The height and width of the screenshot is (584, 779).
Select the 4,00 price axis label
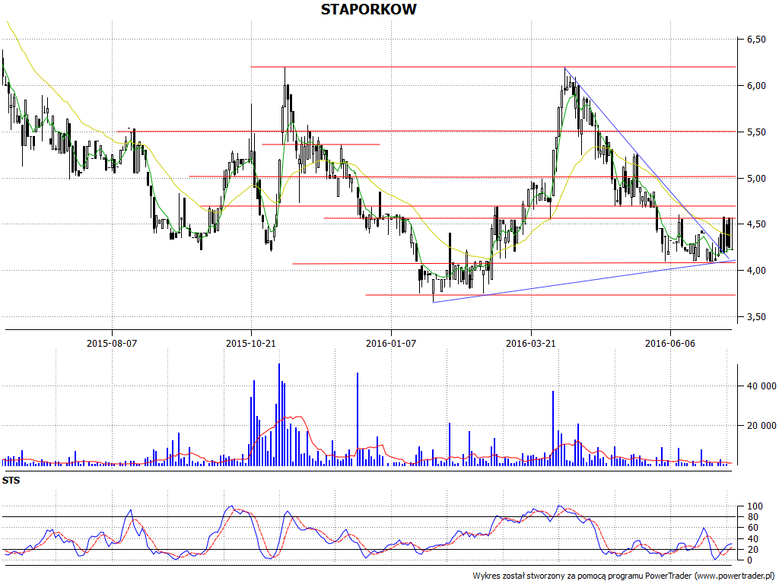[x=757, y=271]
